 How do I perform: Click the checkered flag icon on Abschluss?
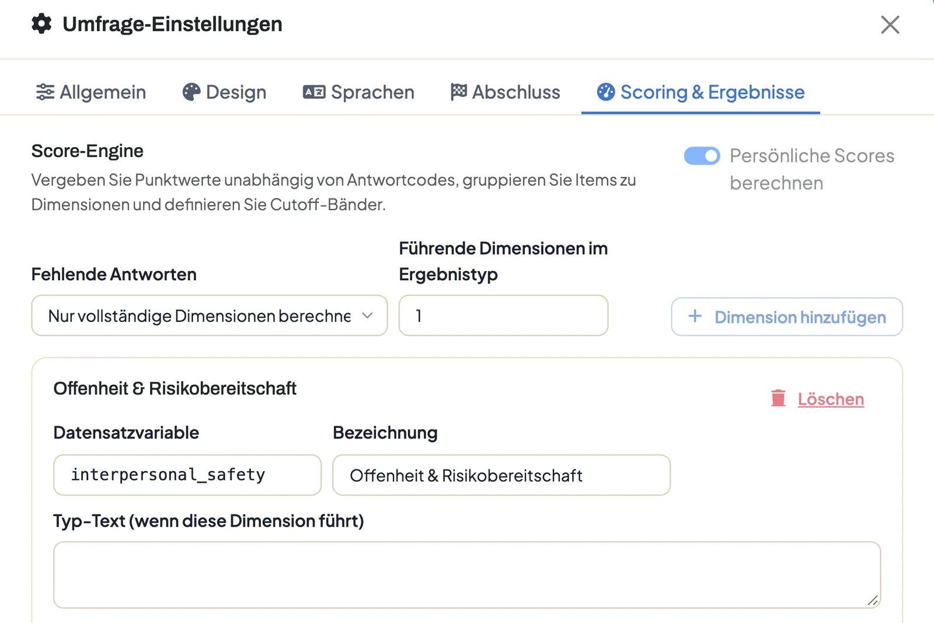(459, 92)
